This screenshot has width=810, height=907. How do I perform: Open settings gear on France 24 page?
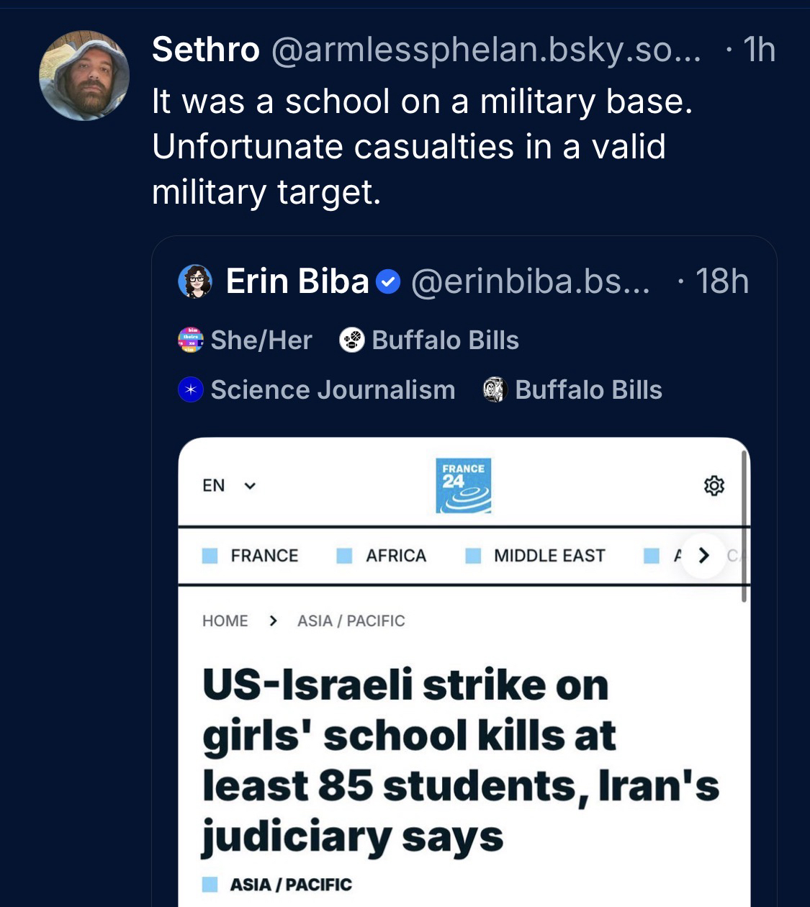[714, 486]
